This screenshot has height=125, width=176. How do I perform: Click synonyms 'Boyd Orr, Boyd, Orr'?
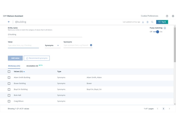tap(94, 89)
